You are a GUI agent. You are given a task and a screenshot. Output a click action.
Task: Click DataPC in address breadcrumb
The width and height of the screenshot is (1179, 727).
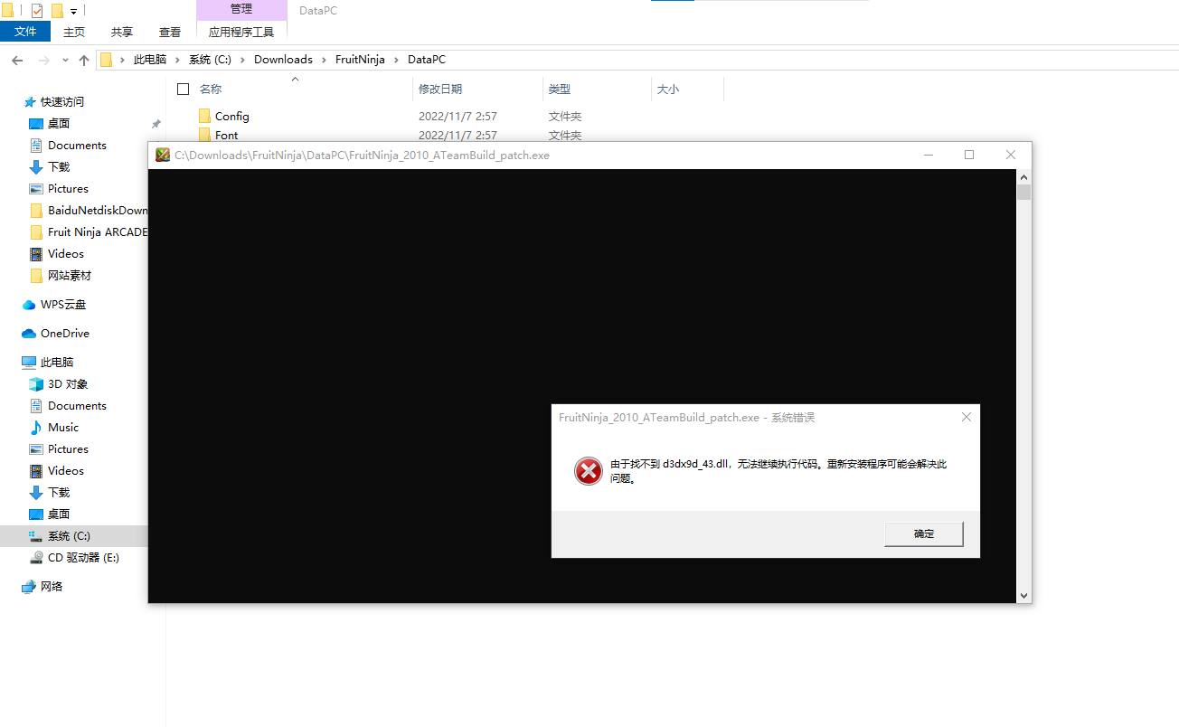tap(427, 60)
